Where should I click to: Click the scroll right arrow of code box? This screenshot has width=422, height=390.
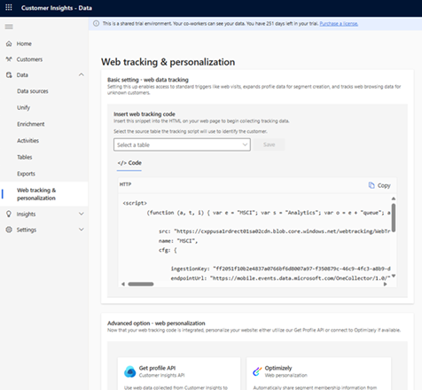tap(385, 285)
